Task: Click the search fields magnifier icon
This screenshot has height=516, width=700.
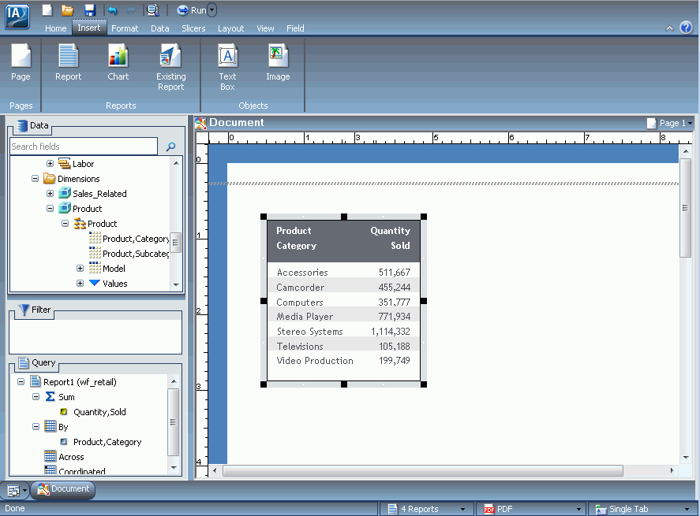Action: click(170, 147)
